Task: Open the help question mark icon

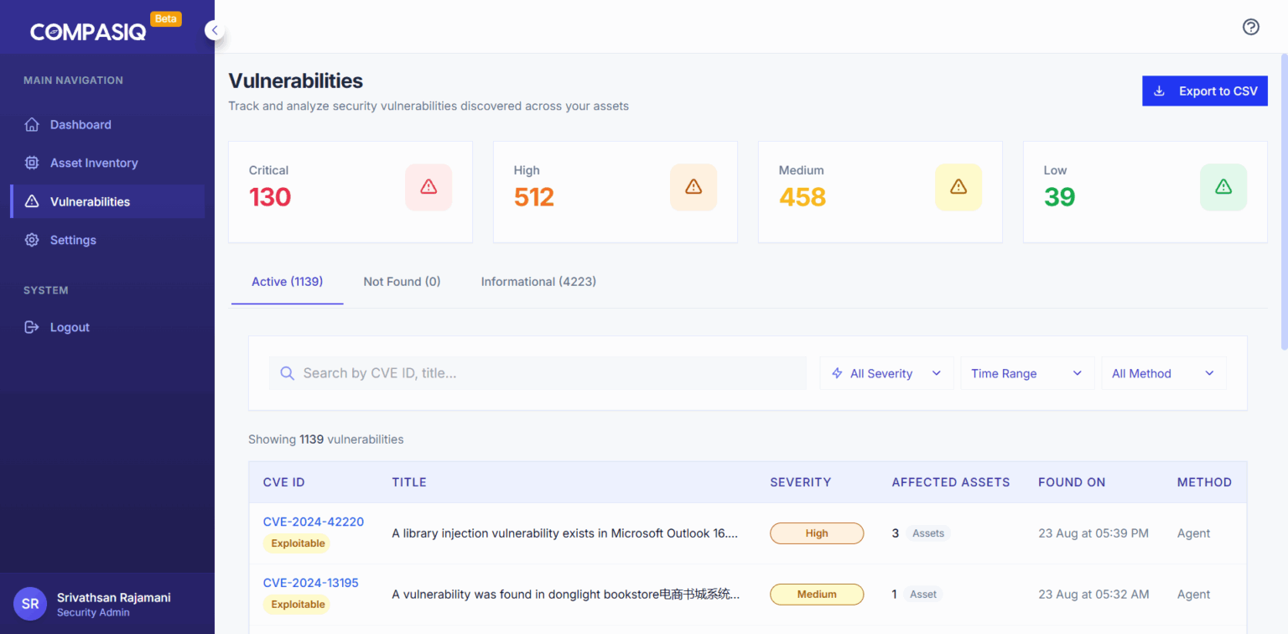Action: (x=1250, y=27)
